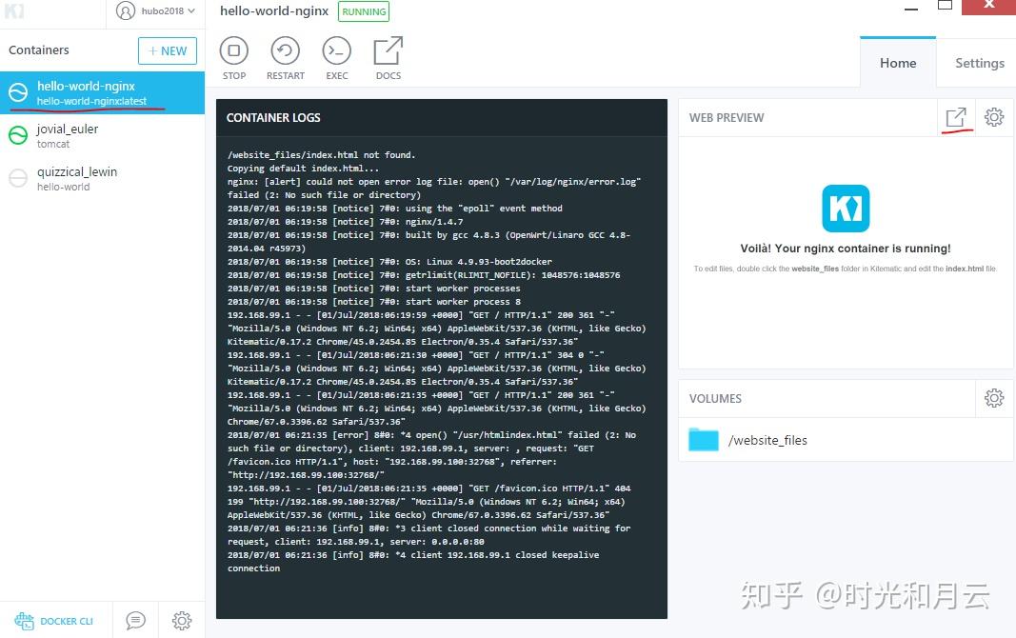
Task: Switch to the Settings tab
Action: [979, 63]
